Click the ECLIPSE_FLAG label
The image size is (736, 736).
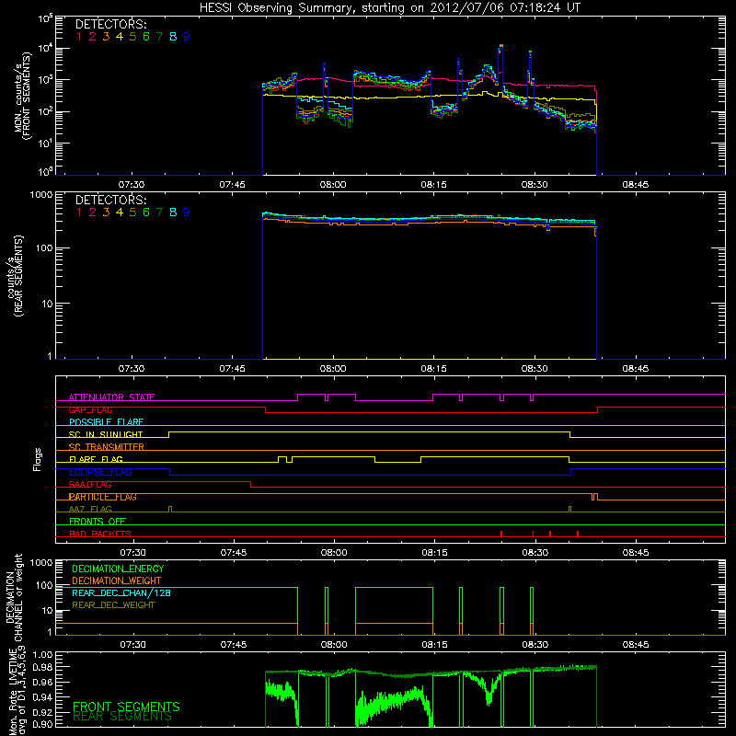(100, 472)
